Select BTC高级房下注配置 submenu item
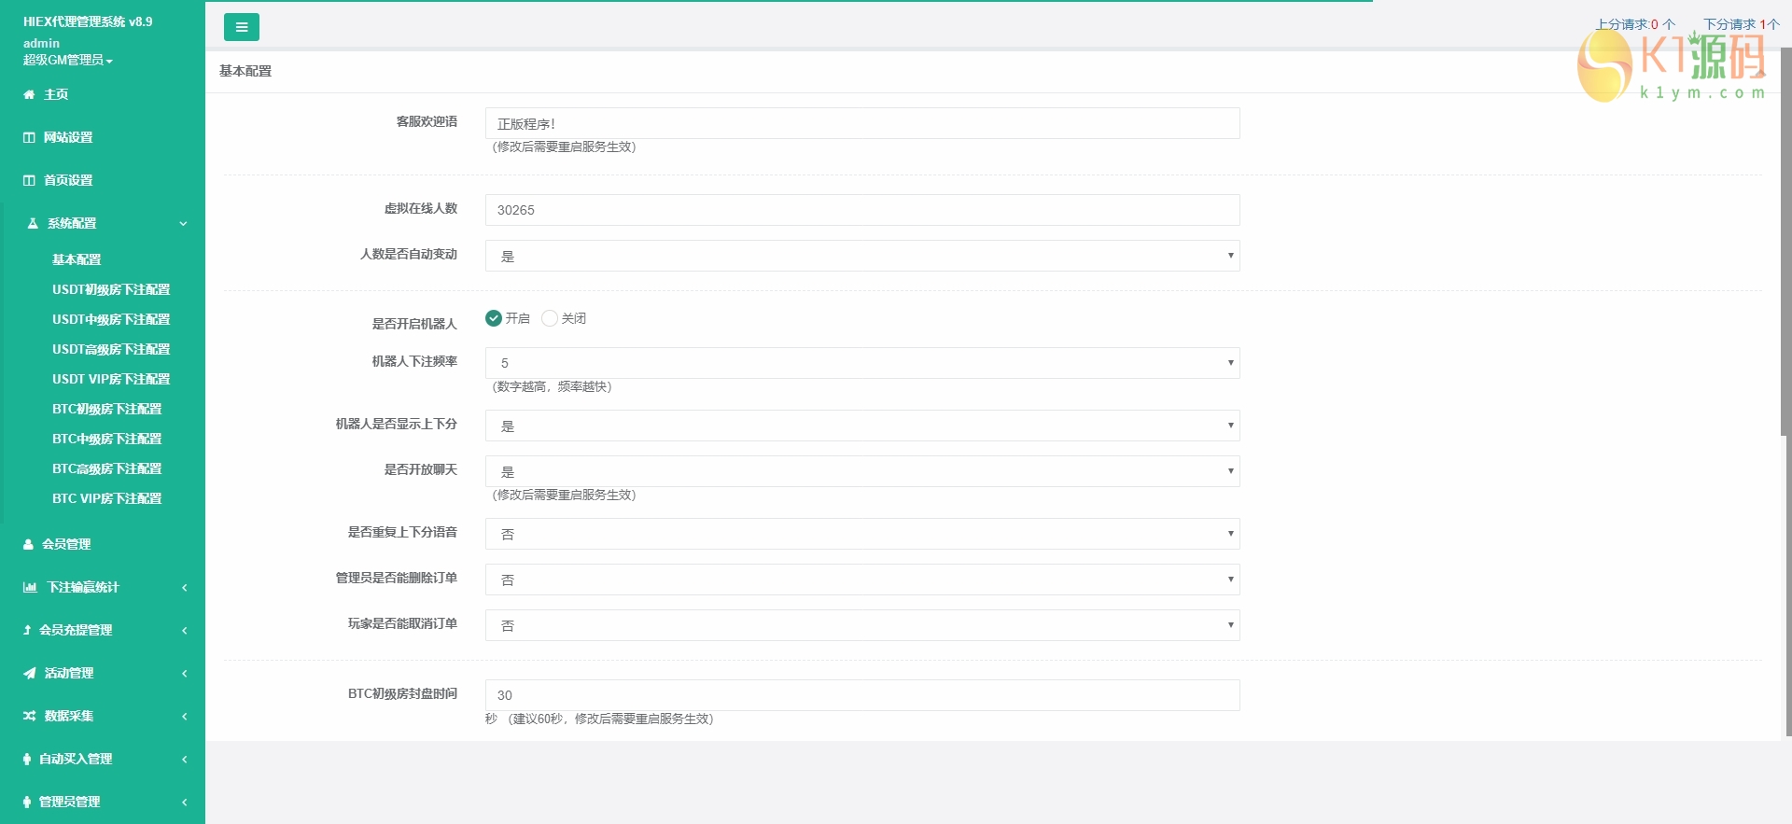Screen dimensions: 1792x824 coord(107,468)
